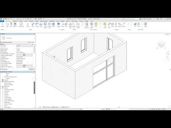Close the Properties palette
This screenshot has height=128, width=171.
point(34,34)
